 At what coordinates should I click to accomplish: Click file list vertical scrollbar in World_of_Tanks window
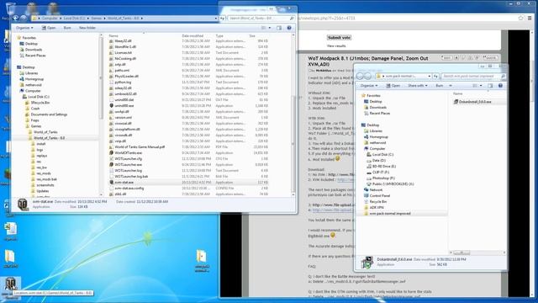(293, 143)
